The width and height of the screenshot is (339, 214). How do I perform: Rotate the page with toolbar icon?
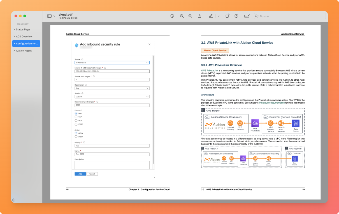point(227,16)
